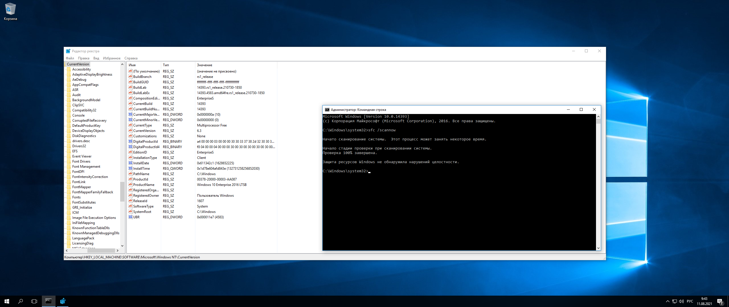
Task: Click the РУС language indicator
Action: click(x=690, y=301)
